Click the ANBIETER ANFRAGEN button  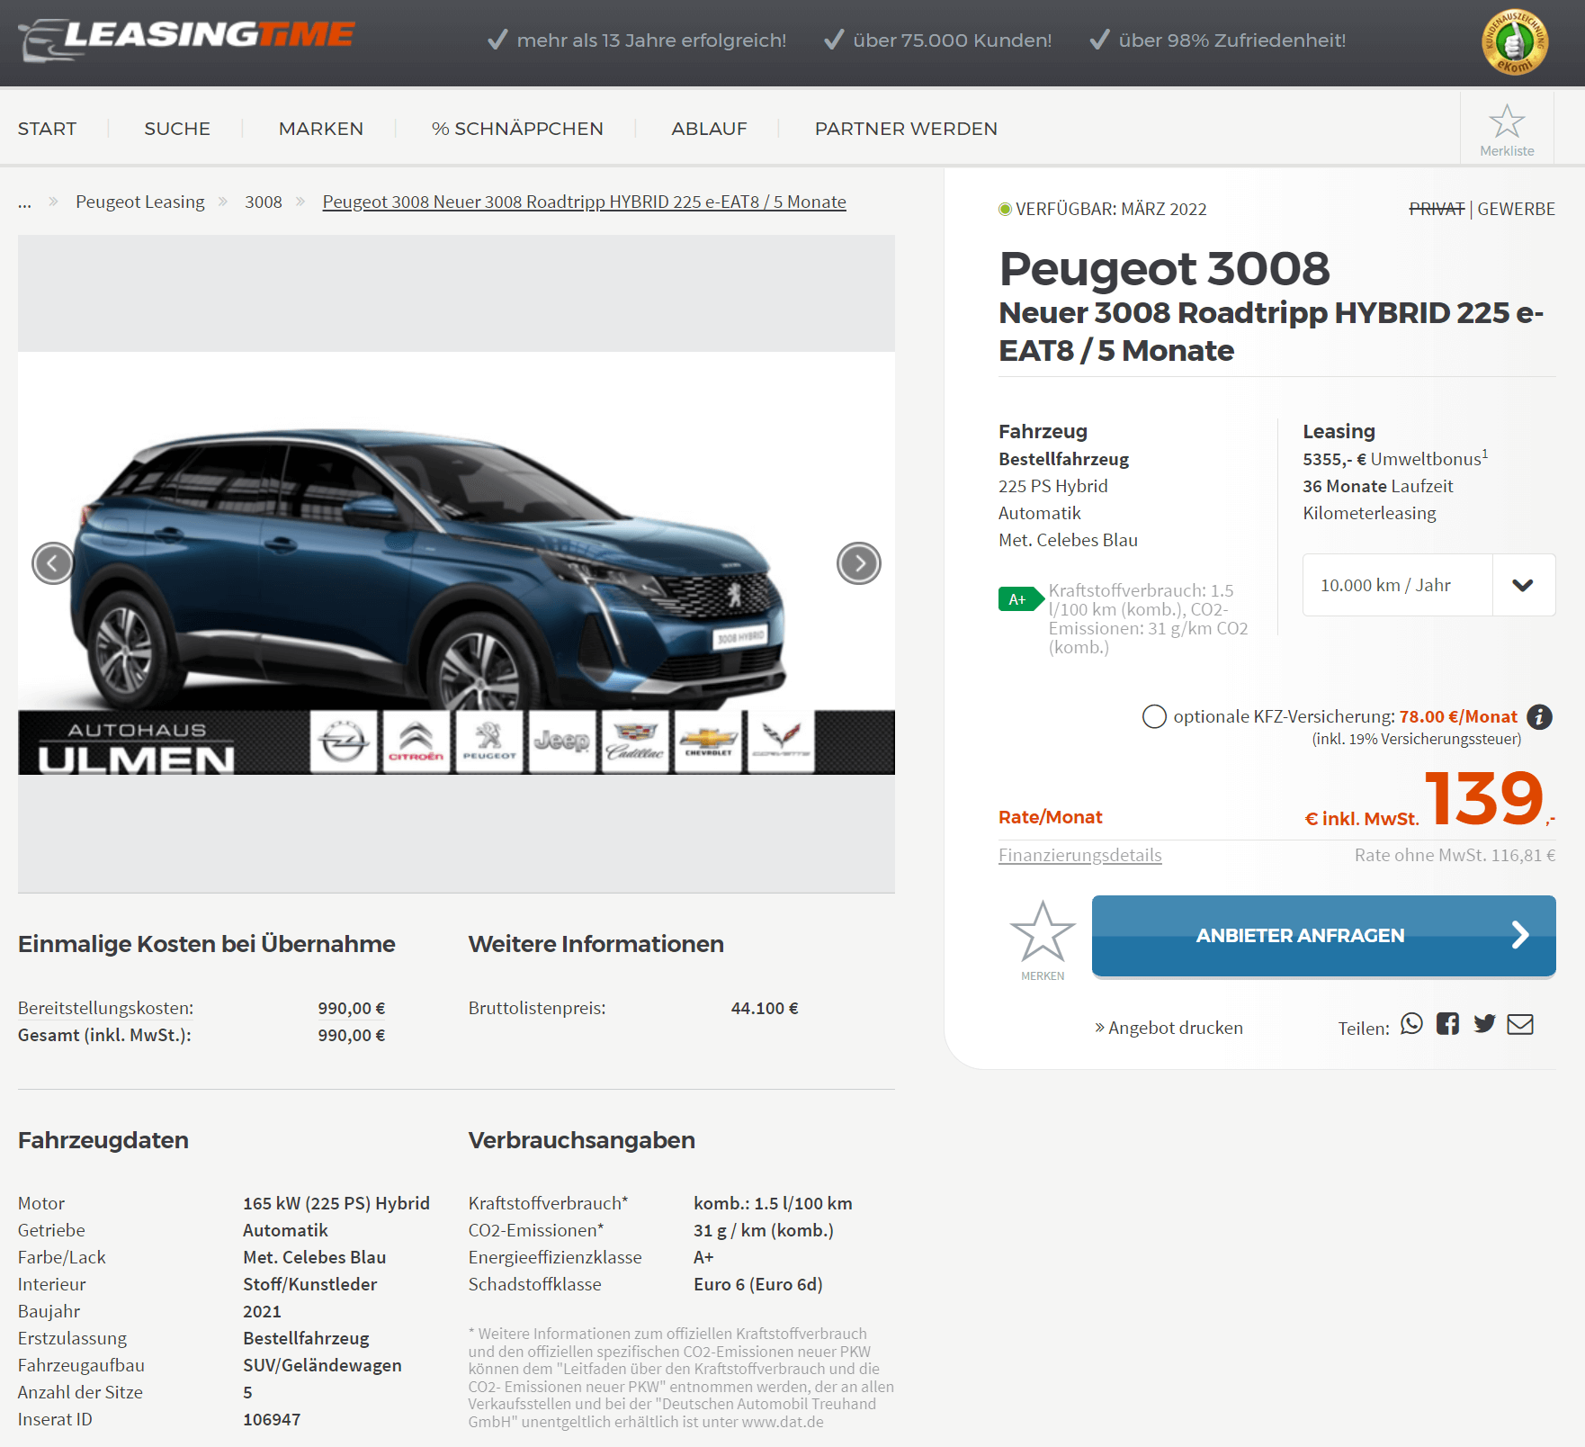tap(1323, 936)
